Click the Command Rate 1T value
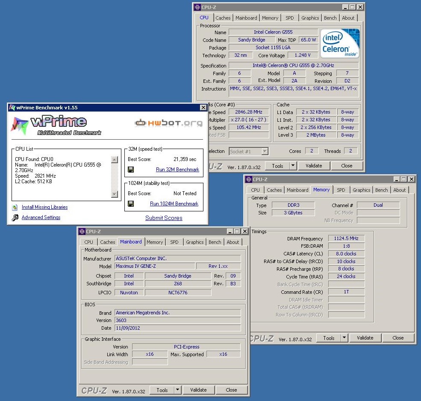The width and height of the screenshot is (421, 401). [346, 292]
